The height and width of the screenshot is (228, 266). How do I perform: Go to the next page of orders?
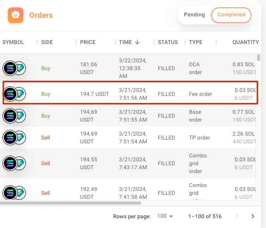coord(253,216)
